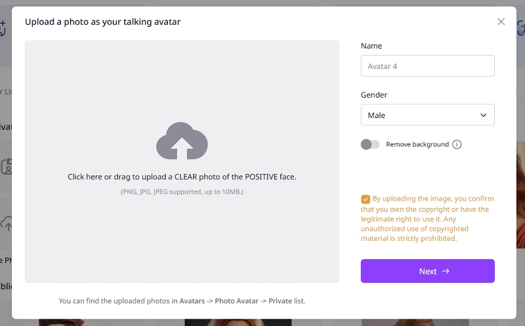Close the upload photo dialog
The image size is (525, 326).
tap(501, 22)
